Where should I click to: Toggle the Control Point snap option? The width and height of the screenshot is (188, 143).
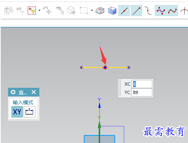pos(160,11)
